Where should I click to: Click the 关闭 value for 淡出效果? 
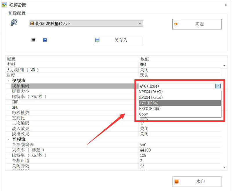click(144, 134)
